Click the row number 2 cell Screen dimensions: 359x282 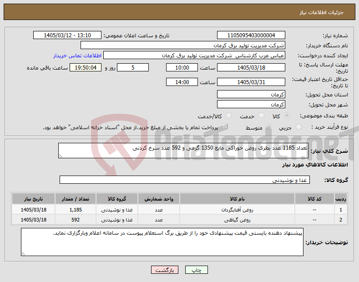(341, 220)
